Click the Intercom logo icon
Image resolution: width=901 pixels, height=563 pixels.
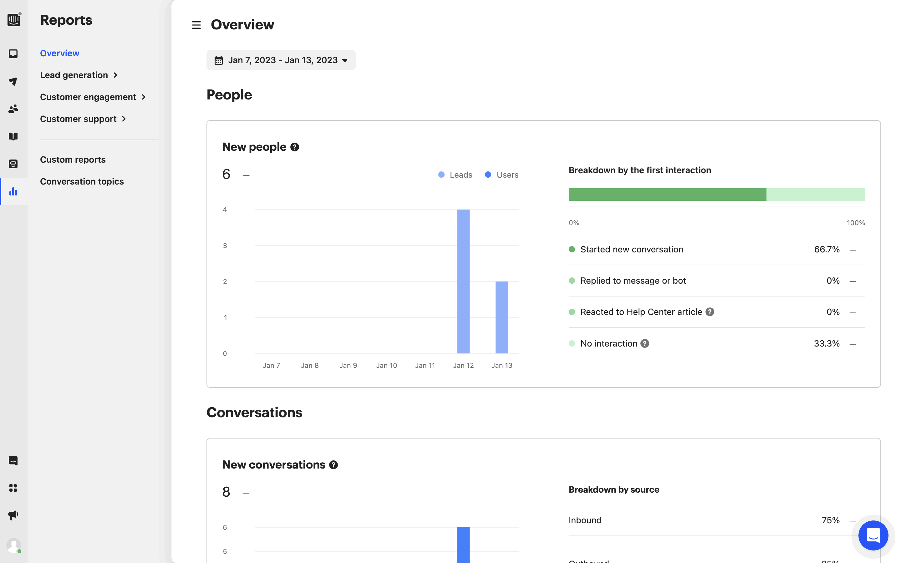coord(14,19)
